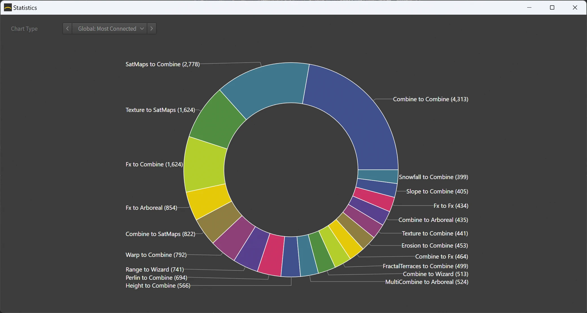
Task: Close the Statistics window
Action: (x=575, y=8)
